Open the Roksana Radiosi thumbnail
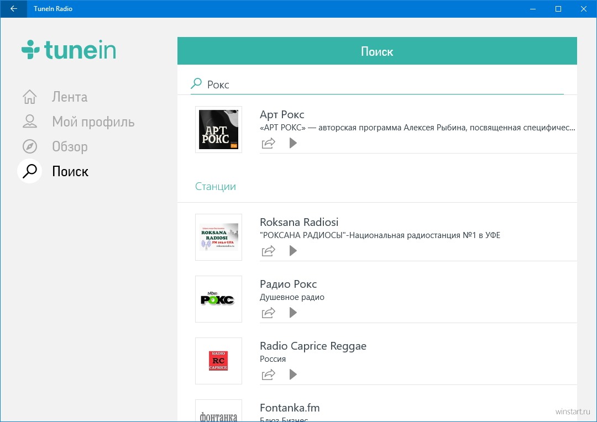The image size is (597, 422). coord(218,237)
